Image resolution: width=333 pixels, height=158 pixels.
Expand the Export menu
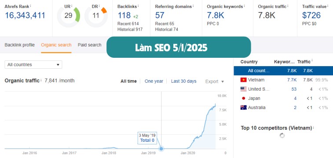[x=215, y=81]
